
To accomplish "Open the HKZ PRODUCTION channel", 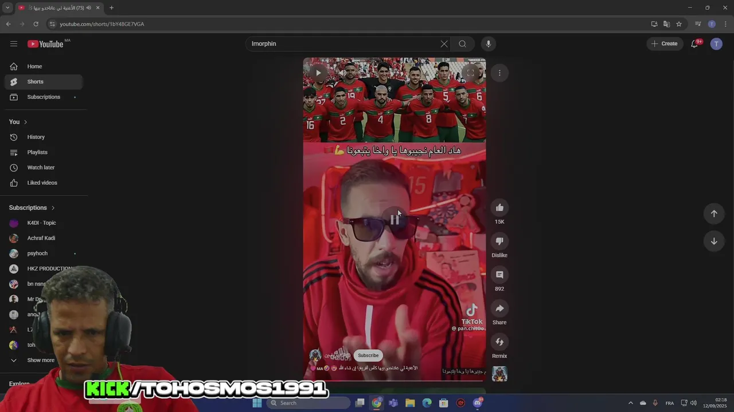I will click(44, 268).
